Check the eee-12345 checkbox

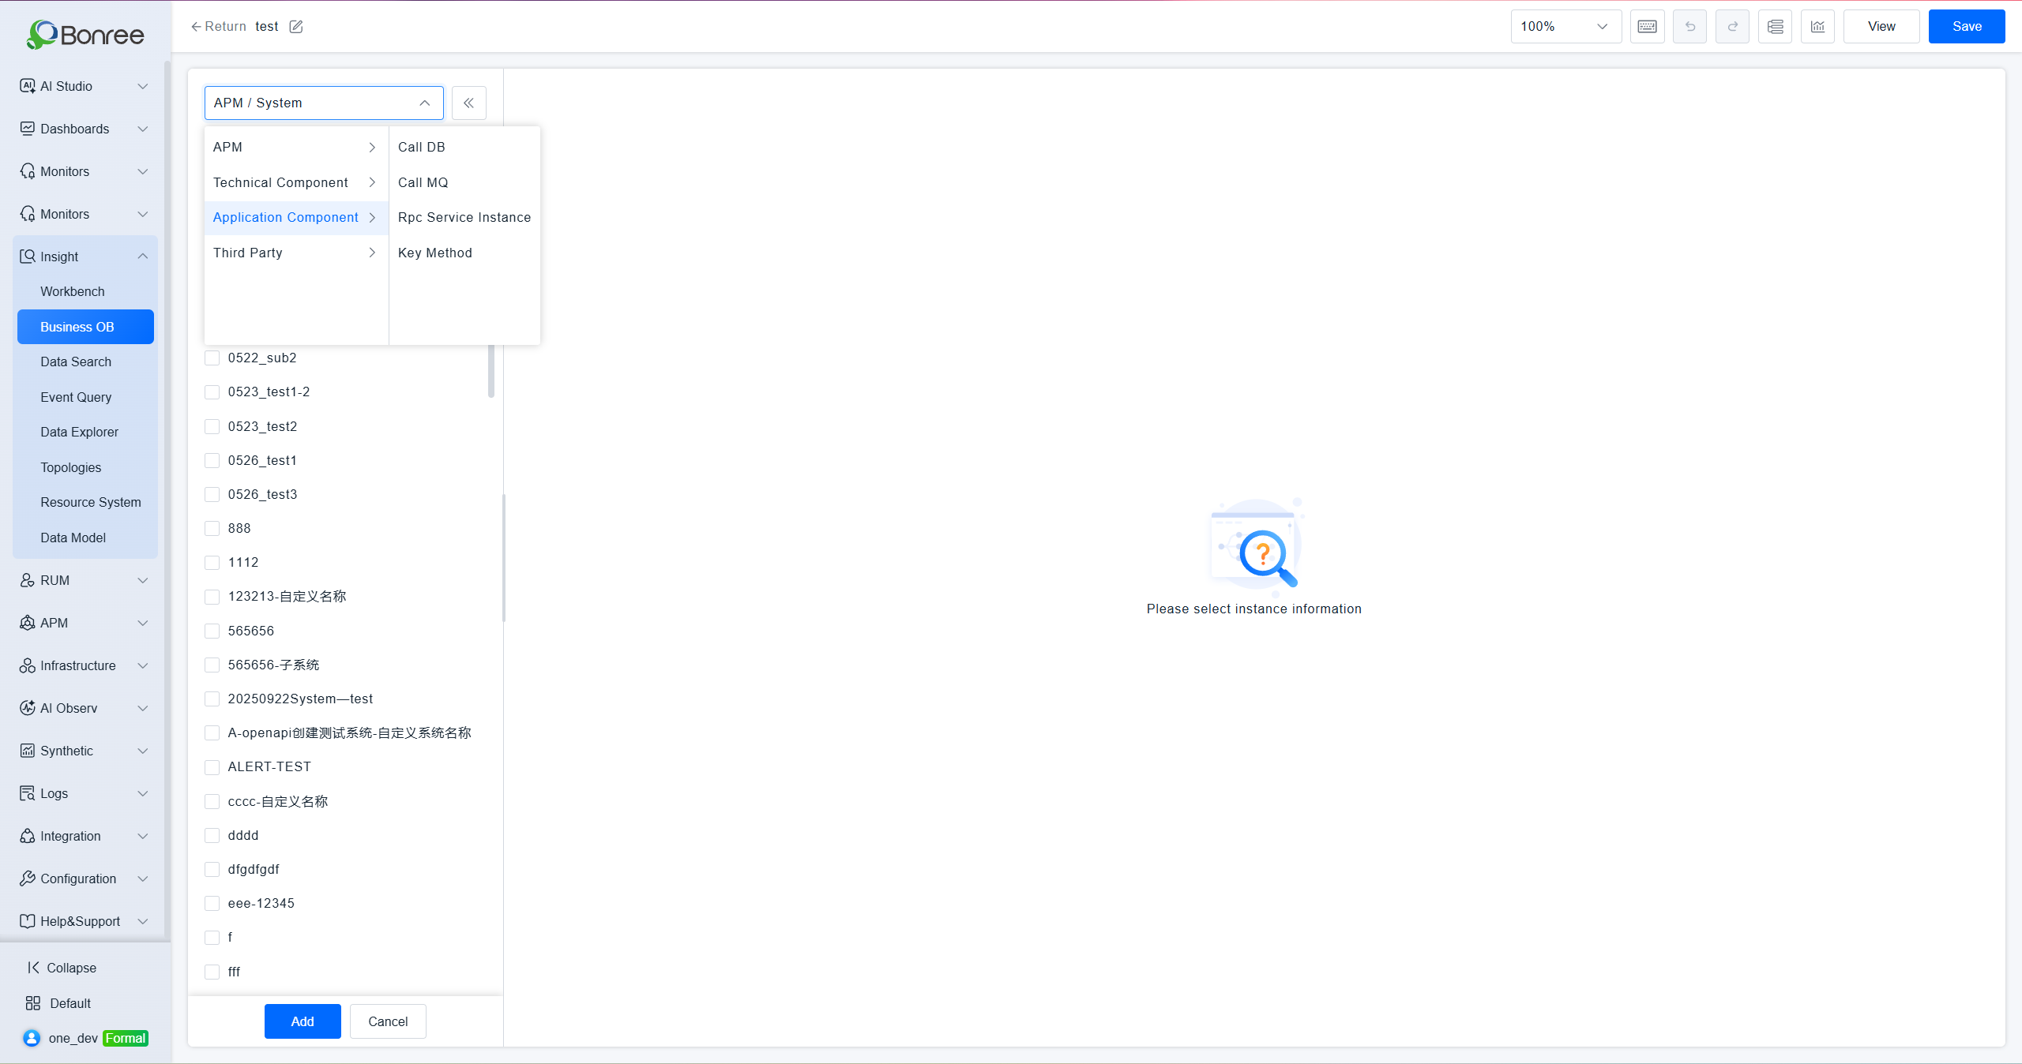point(212,904)
